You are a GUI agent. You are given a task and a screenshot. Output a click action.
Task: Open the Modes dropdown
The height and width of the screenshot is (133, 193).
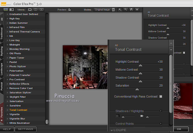113,10
